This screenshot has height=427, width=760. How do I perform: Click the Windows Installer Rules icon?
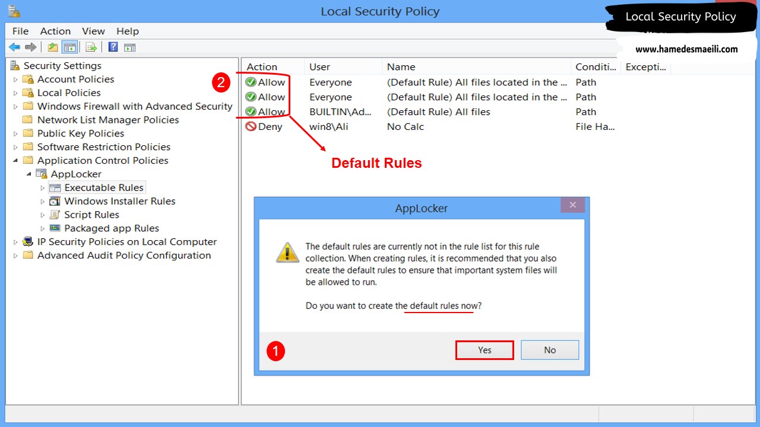55,201
